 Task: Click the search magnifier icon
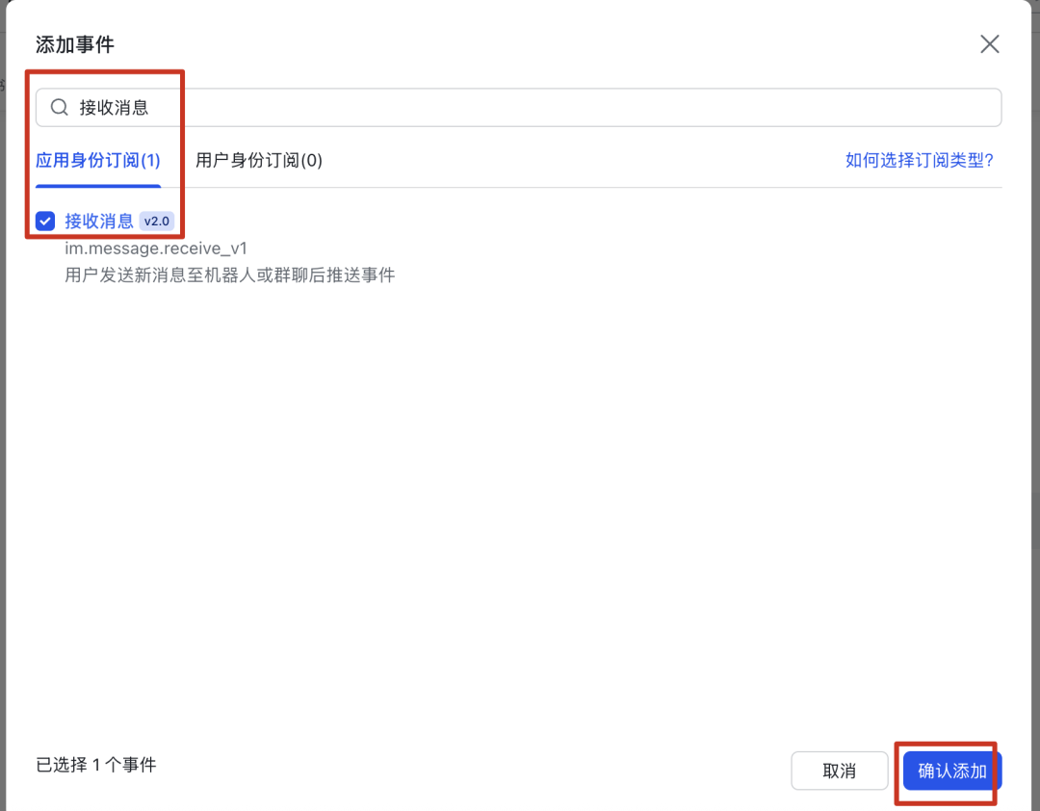click(59, 107)
